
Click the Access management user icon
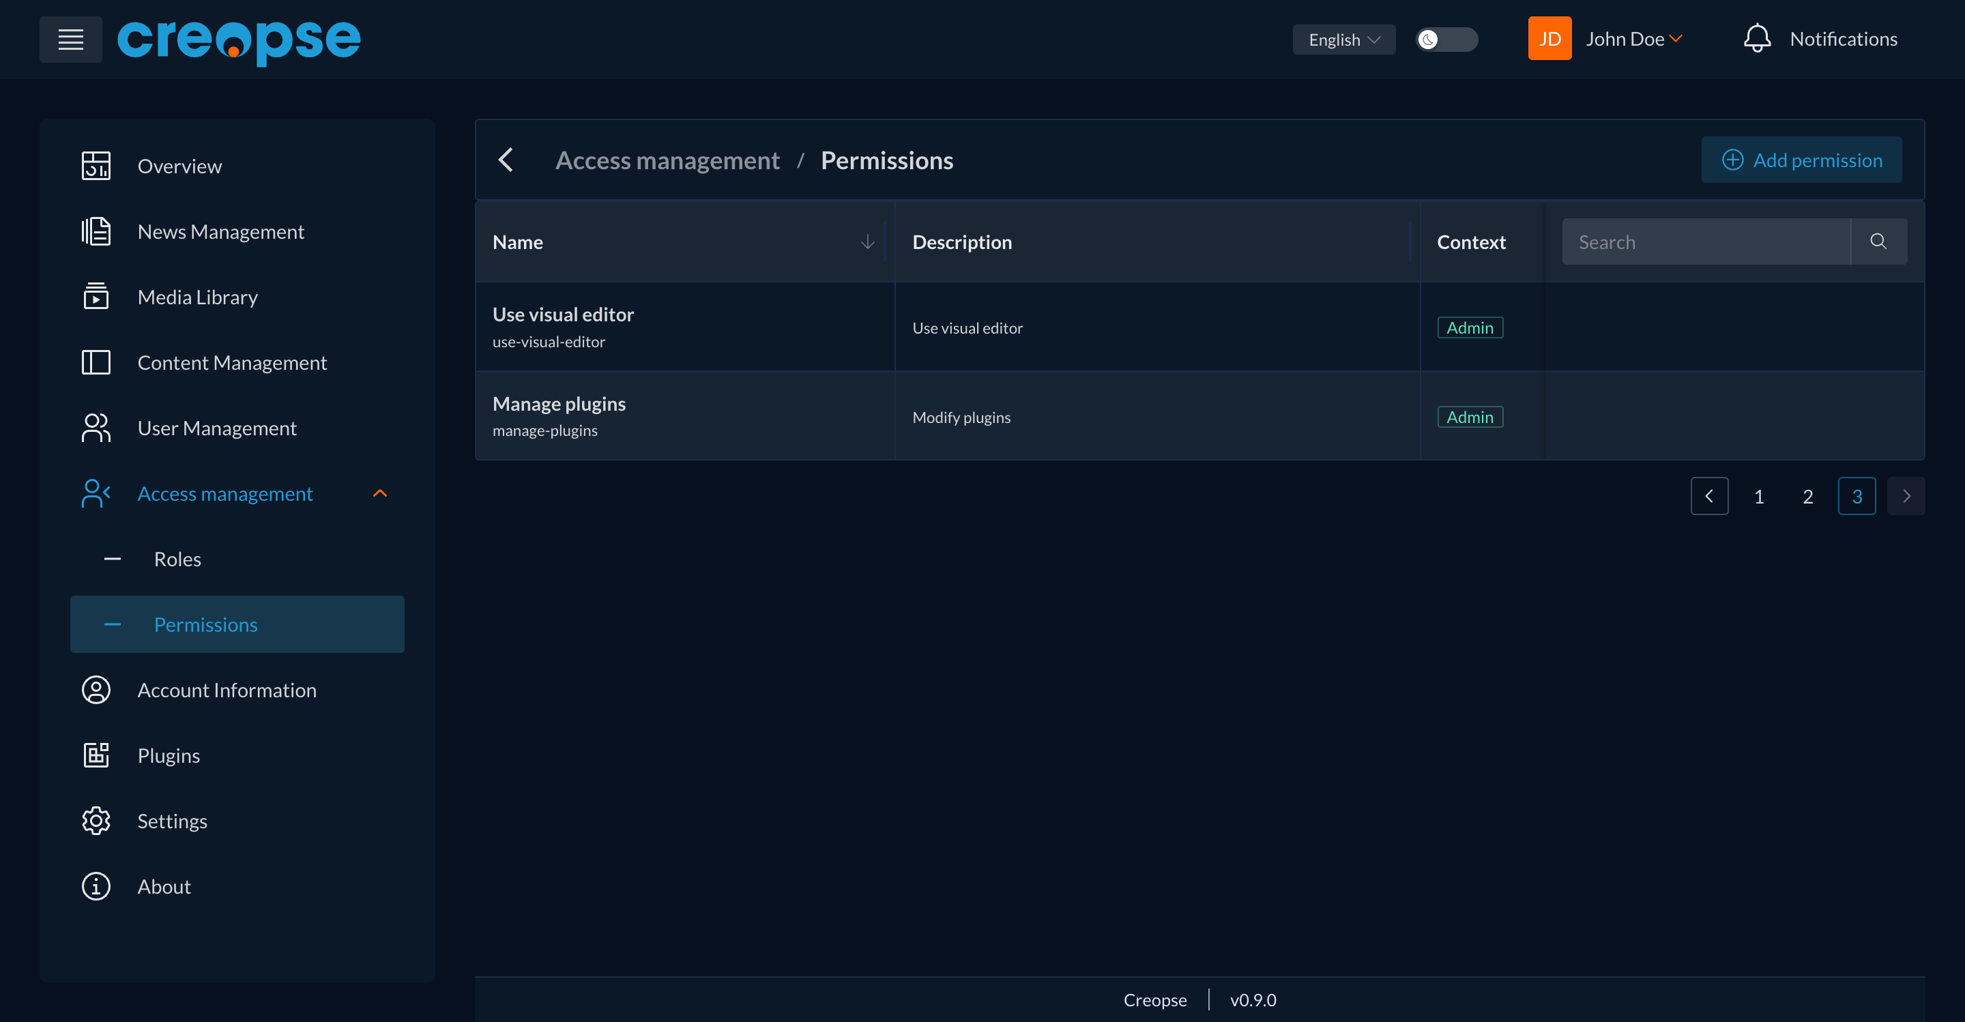tap(96, 493)
